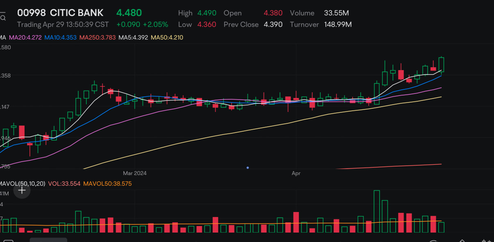Click the Prev Close value 4.390
494x242 pixels.
click(273, 25)
